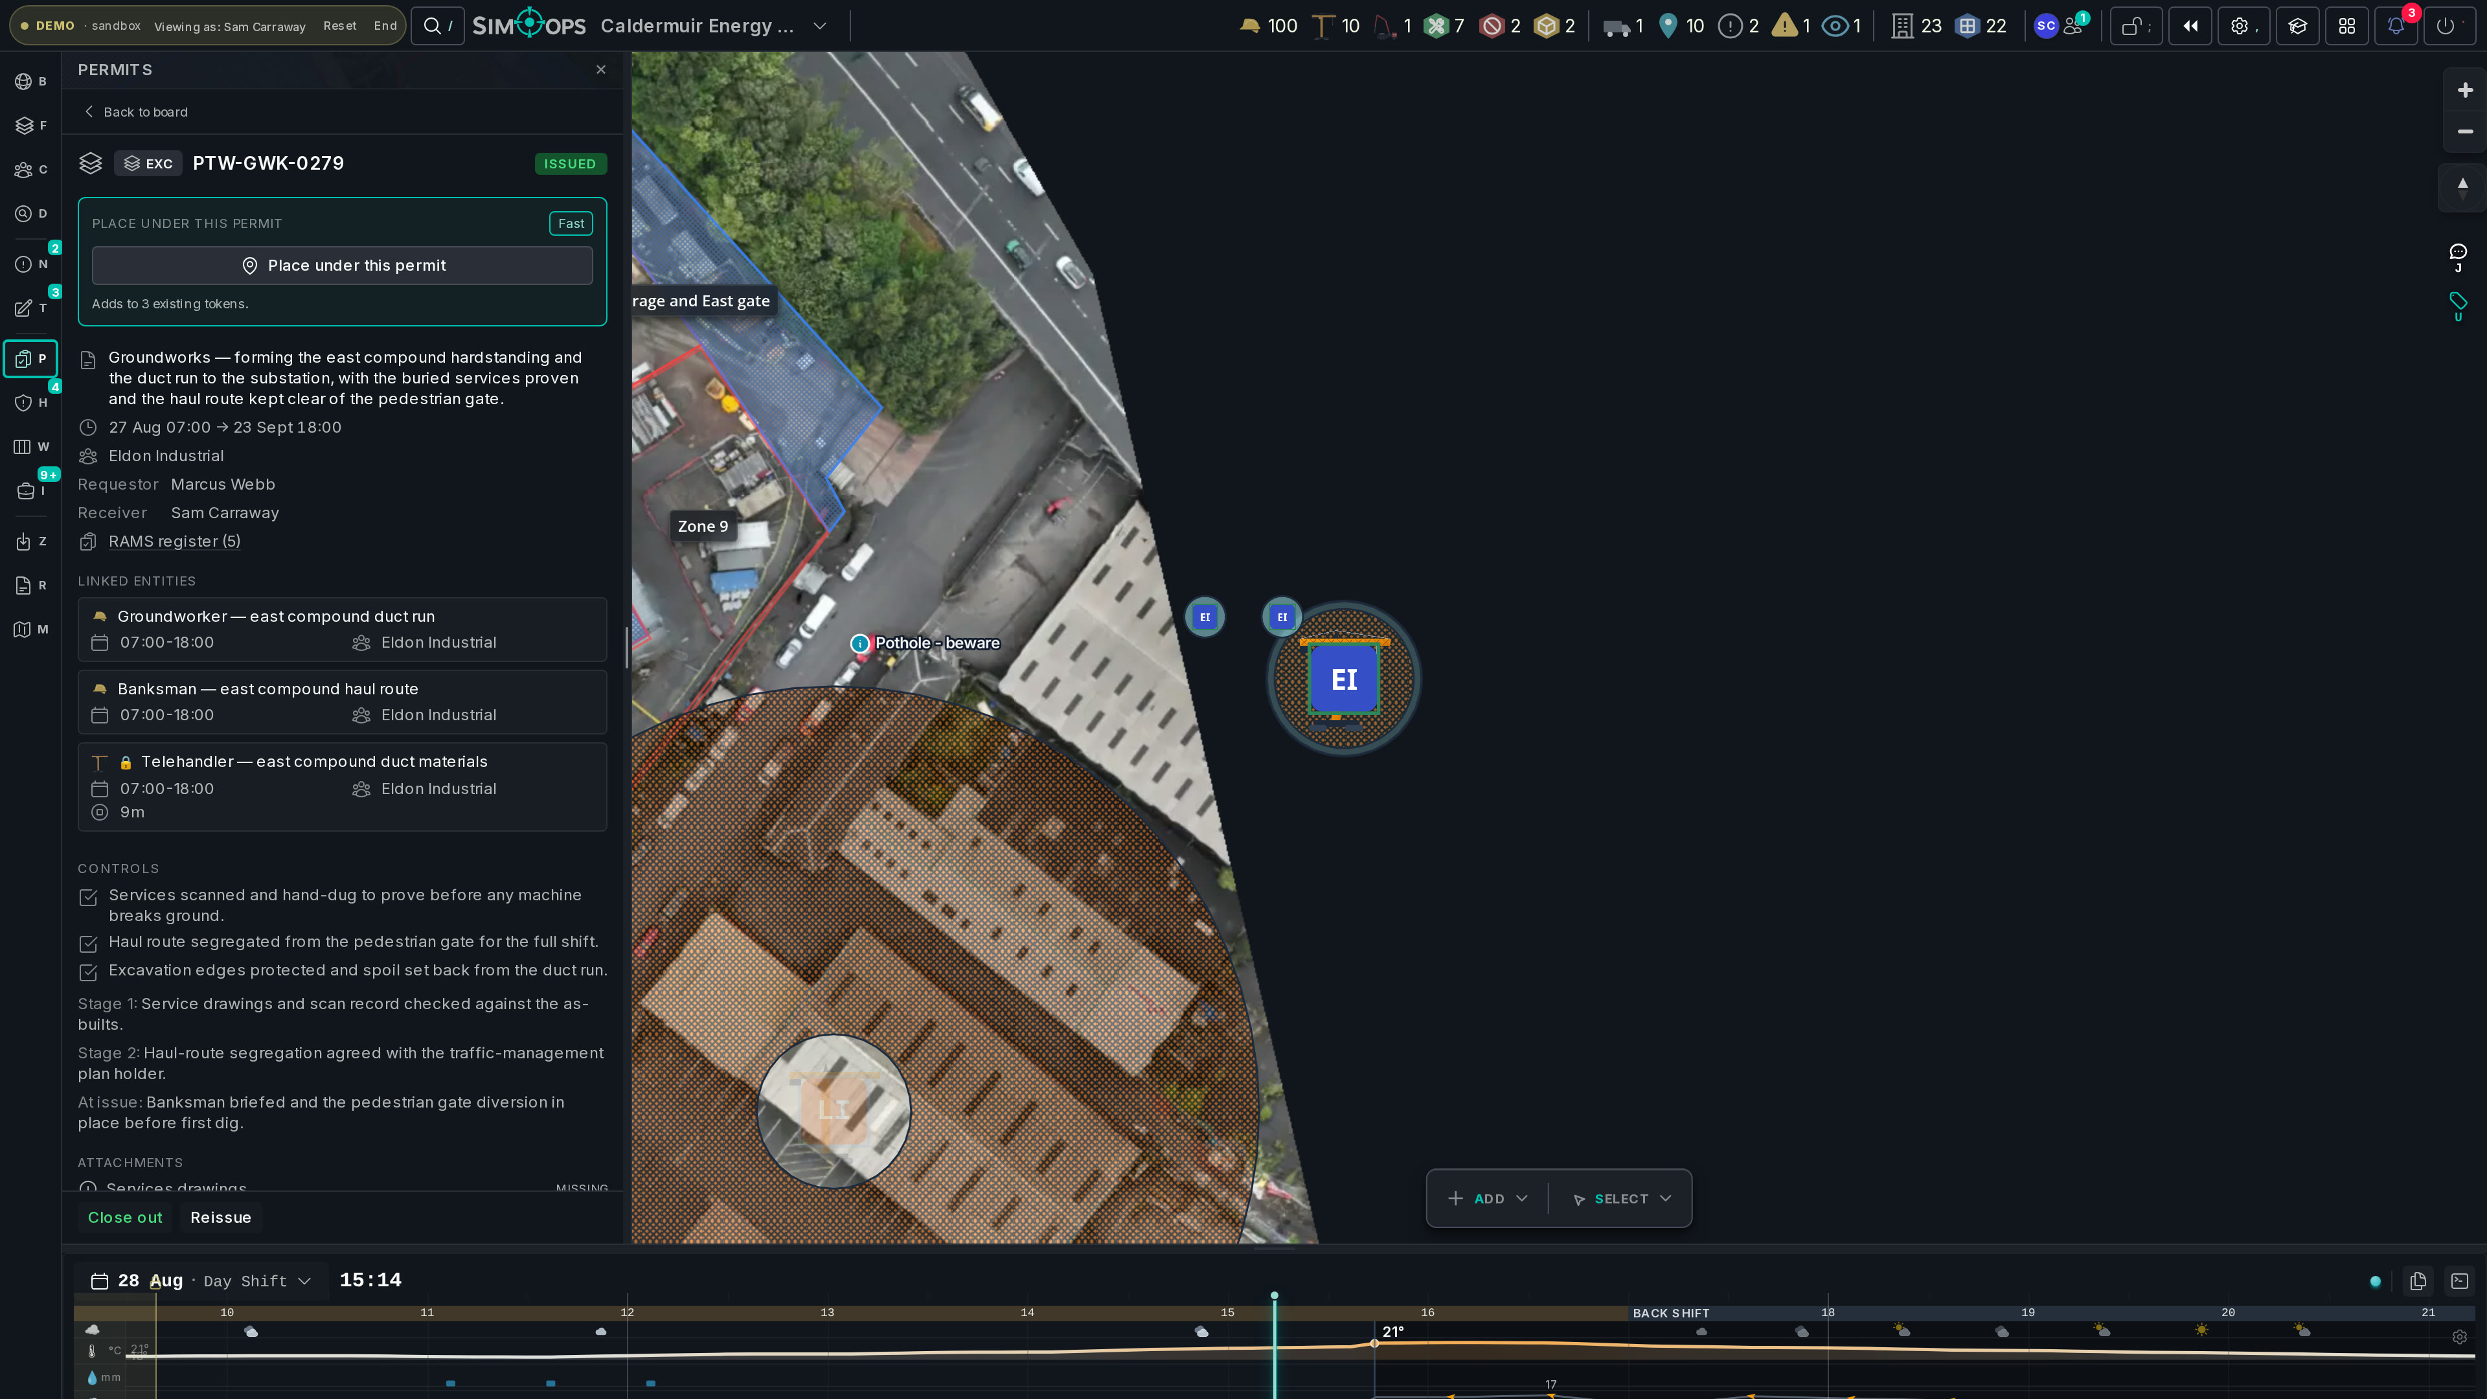This screenshot has width=2487, height=1399.
Task: Reset map north with compass button
Action: coord(2463,187)
